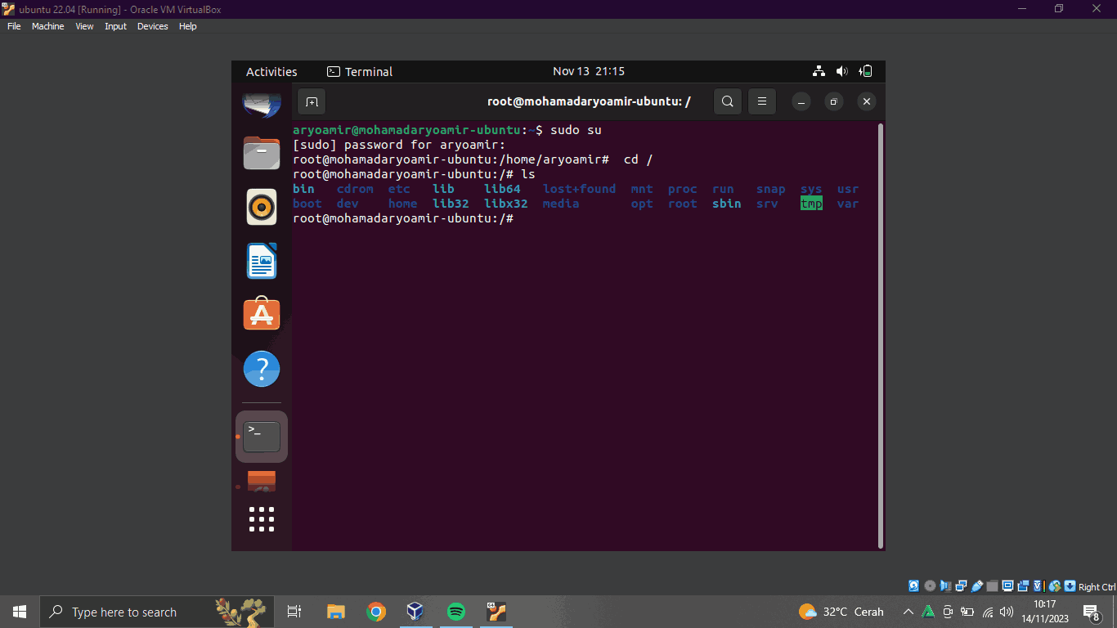Click the highlighted tmp directory name
1117x628 pixels.
[x=811, y=204]
